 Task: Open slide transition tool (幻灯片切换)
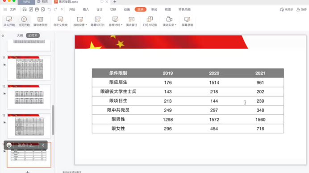point(150,21)
